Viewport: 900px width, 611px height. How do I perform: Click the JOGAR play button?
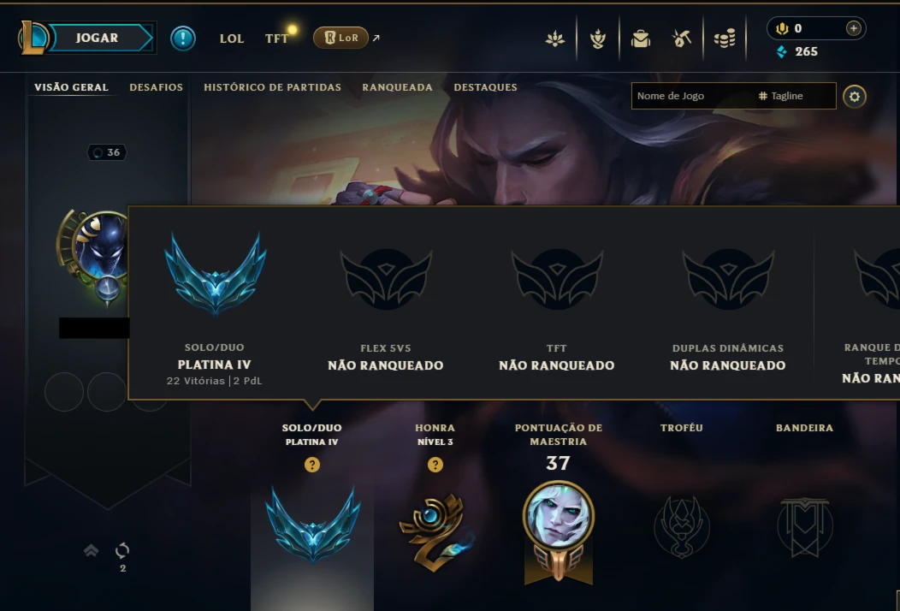[x=98, y=38]
